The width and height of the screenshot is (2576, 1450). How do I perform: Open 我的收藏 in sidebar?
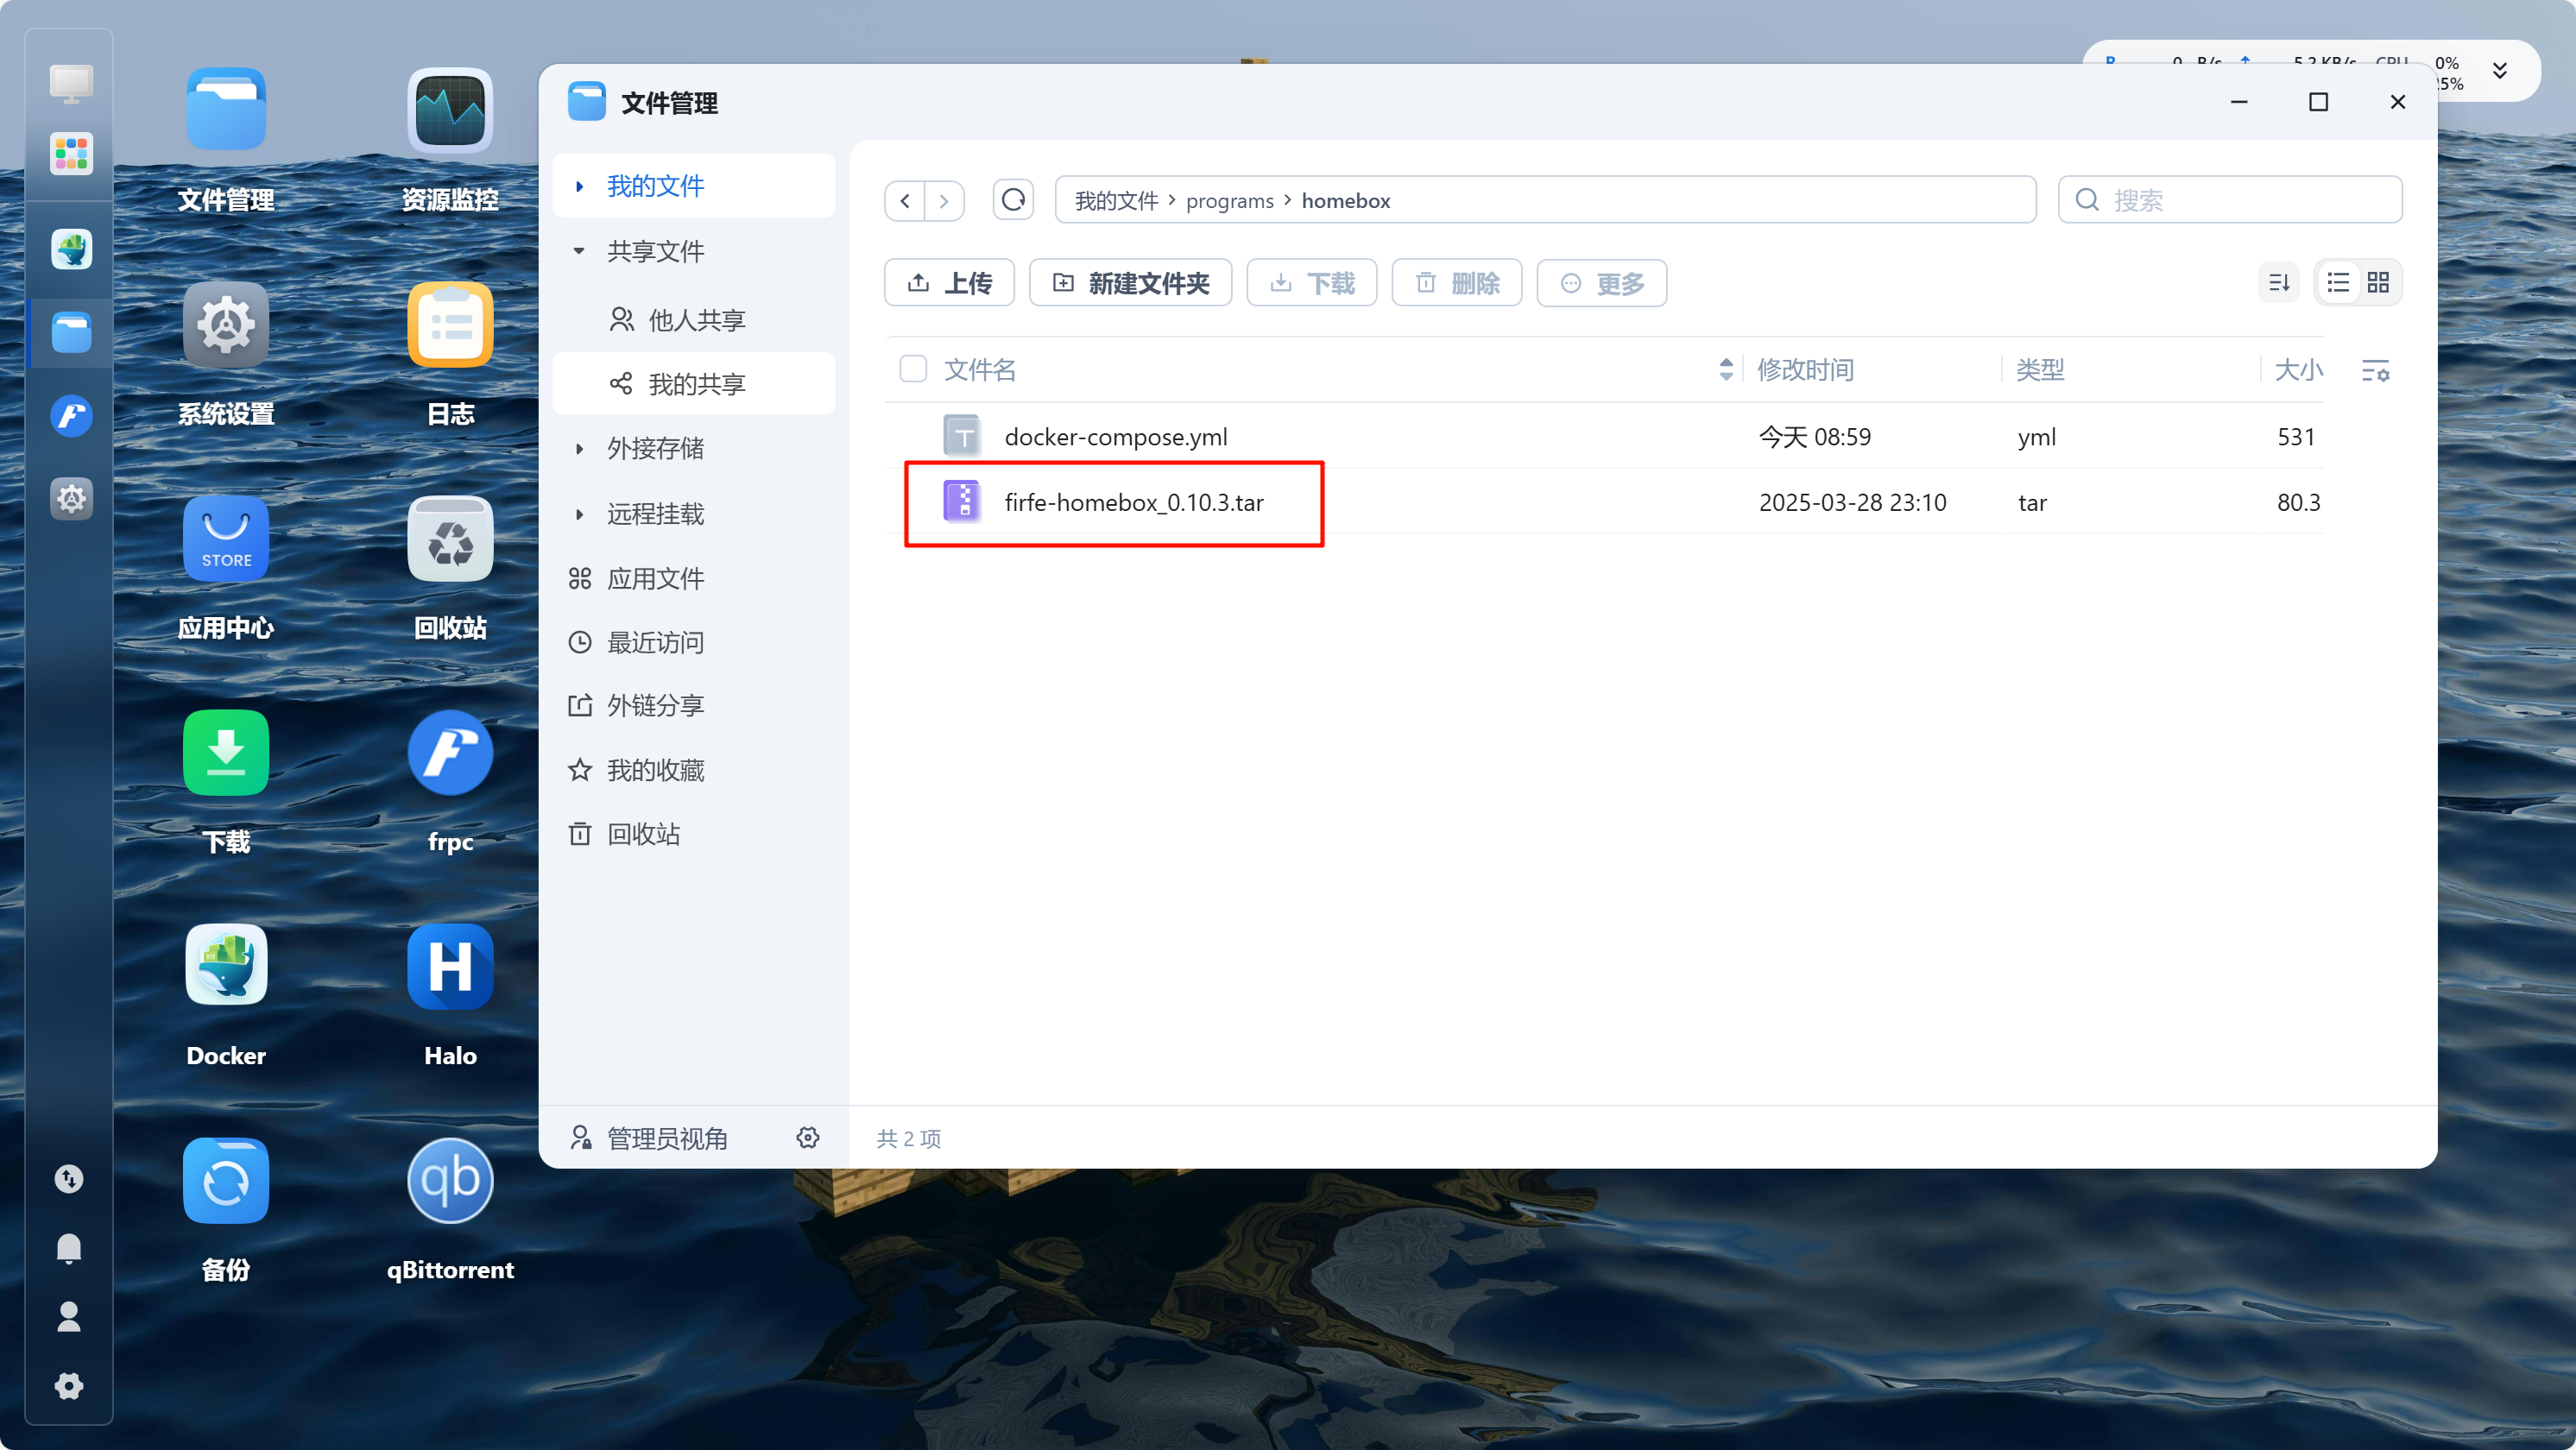point(694,770)
